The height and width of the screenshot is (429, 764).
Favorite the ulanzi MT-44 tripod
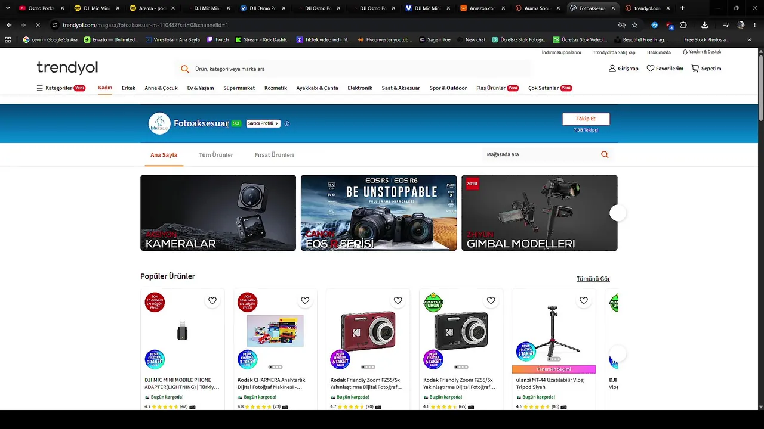[x=584, y=300]
